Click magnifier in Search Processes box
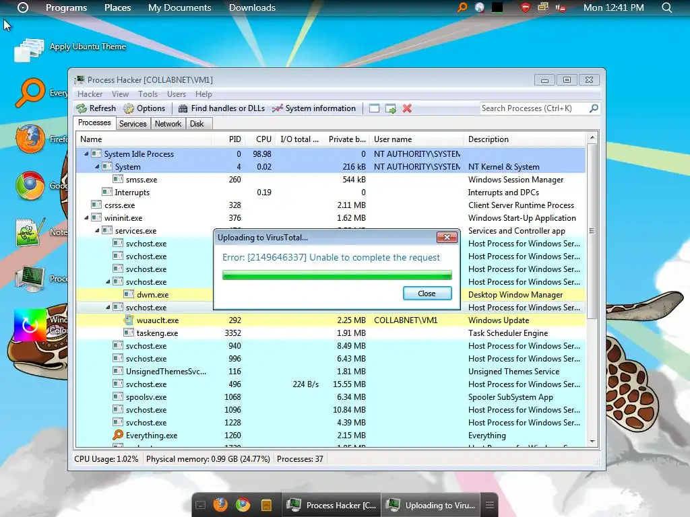 pyautogui.click(x=594, y=108)
